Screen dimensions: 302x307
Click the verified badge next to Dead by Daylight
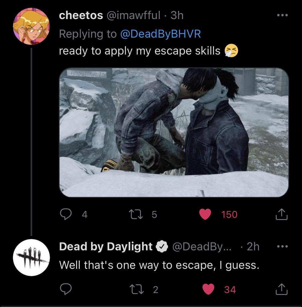[162, 246]
